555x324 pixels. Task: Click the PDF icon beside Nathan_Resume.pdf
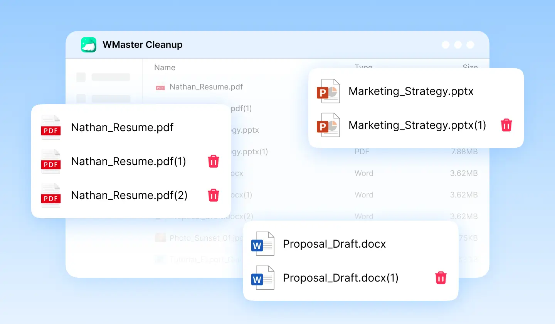click(x=50, y=127)
